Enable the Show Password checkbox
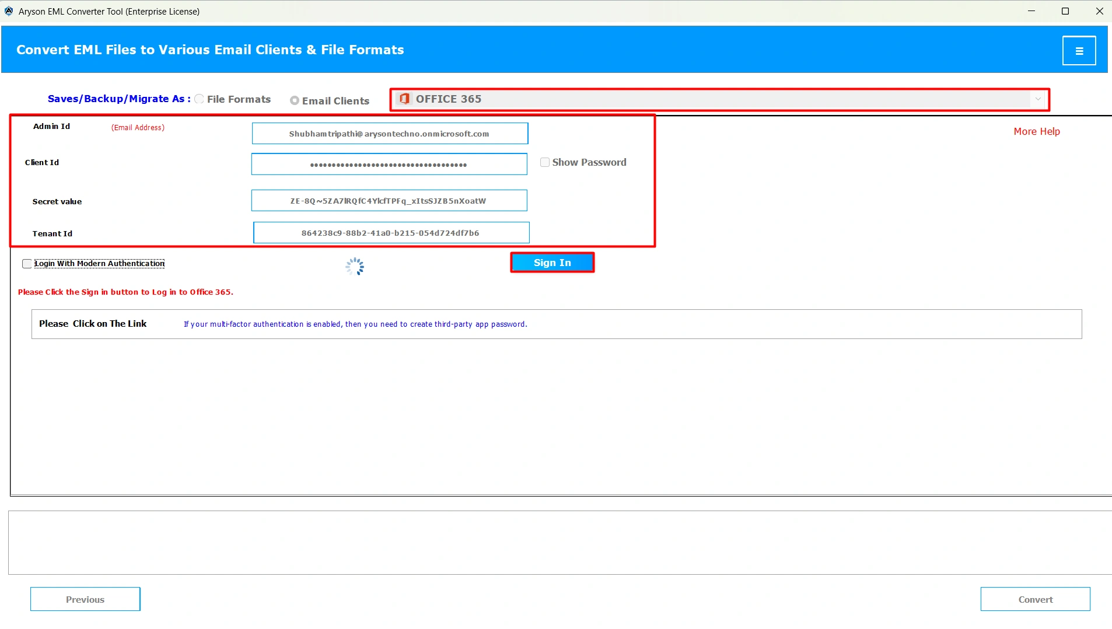Screen dimensions: 1112x629 coord(545,162)
